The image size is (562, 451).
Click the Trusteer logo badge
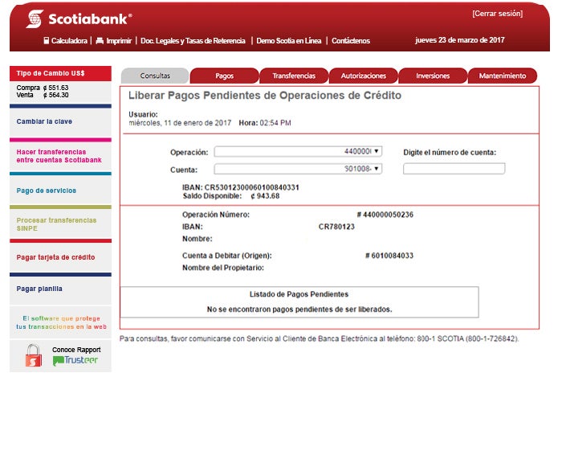tap(75, 360)
